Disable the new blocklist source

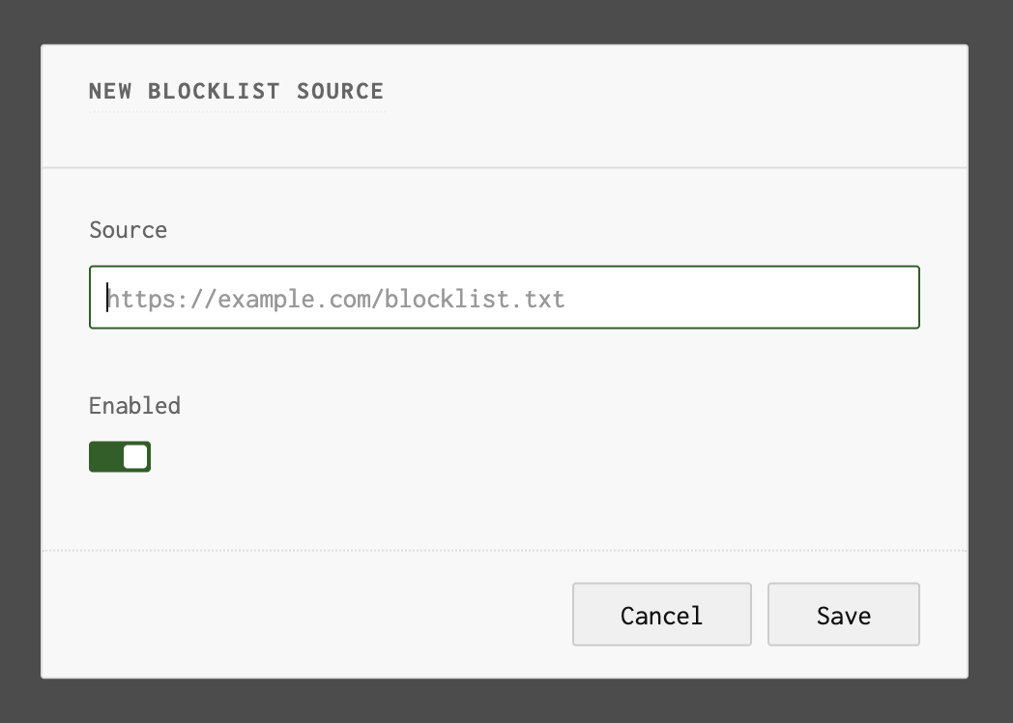pyautogui.click(x=119, y=456)
